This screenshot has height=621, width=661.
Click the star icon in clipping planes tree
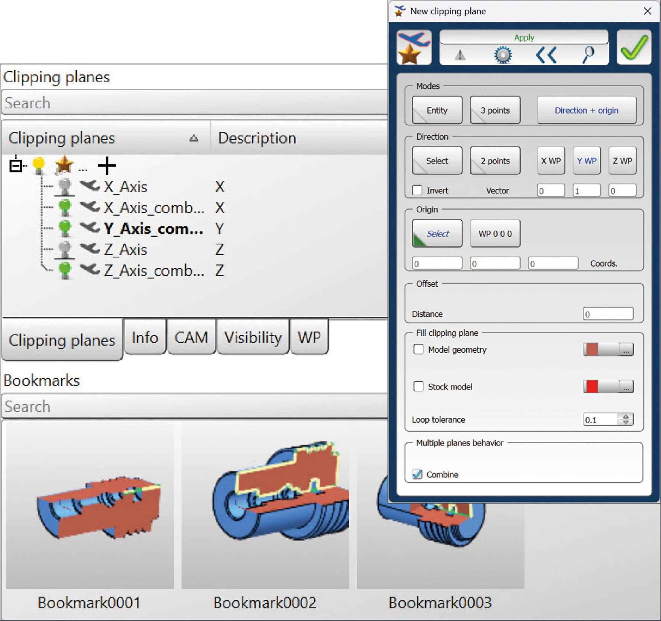click(x=64, y=165)
